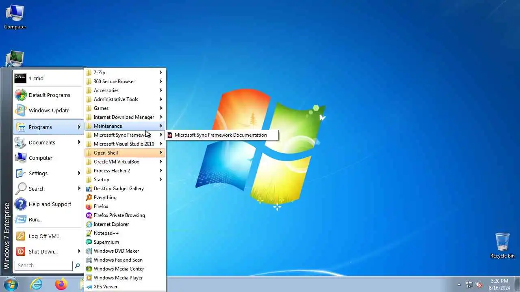Select the Startup folder entry
The image size is (520, 292).
click(x=125, y=180)
